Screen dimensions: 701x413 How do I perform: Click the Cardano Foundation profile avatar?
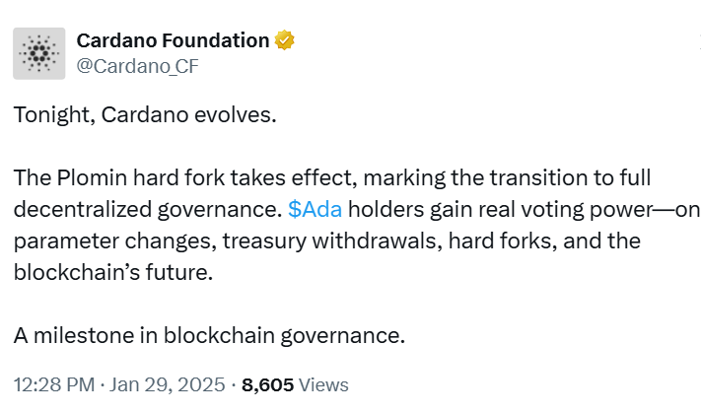[39, 53]
